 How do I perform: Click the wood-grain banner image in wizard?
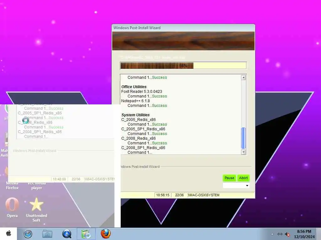coord(183,41)
